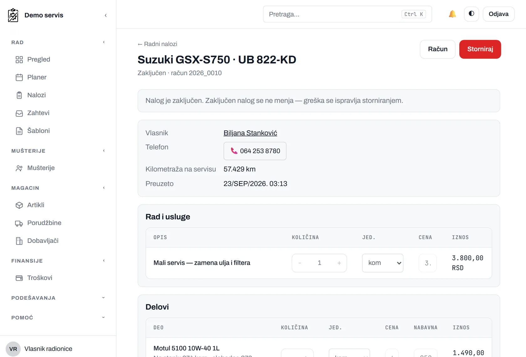Click the Porudžbine truck icon
This screenshot has height=357, width=526.
click(x=19, y=223)
